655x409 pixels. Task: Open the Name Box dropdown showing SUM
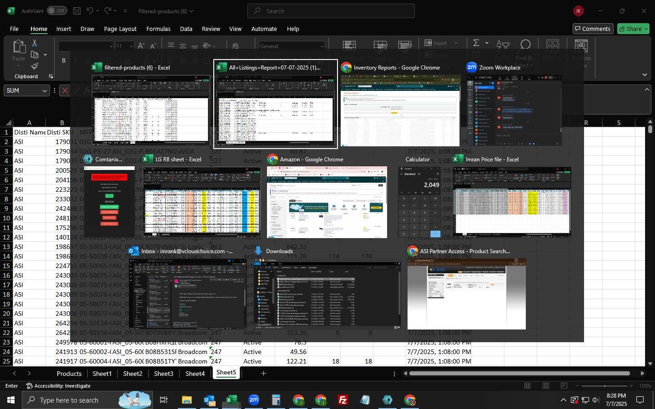tap(45, 91)
